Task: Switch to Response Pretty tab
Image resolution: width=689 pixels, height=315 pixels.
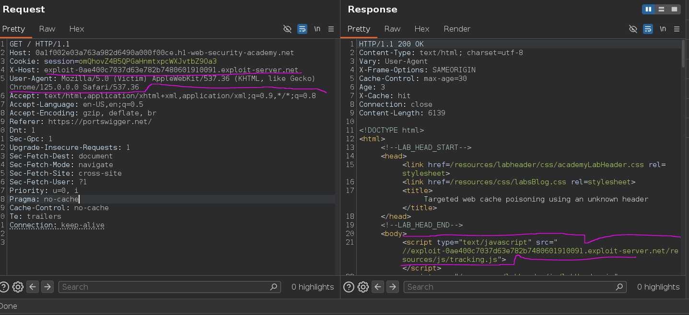Action: tap(359, 29)
